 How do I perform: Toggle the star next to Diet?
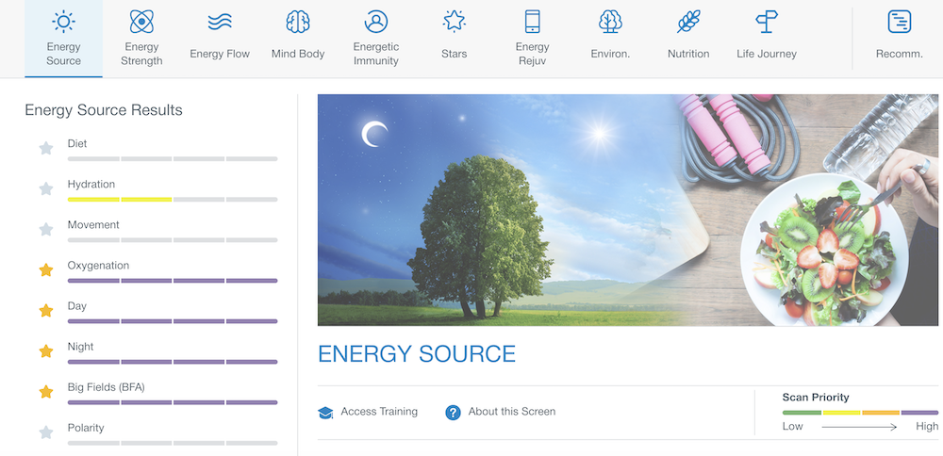pyautogui.click(x=45, y=148)
